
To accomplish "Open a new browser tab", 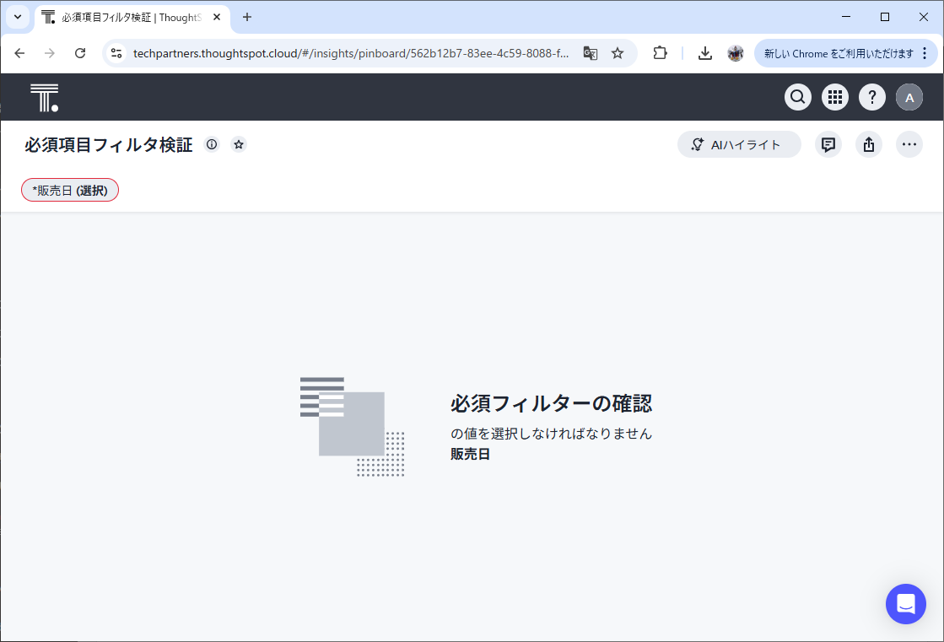I will 247,17.
